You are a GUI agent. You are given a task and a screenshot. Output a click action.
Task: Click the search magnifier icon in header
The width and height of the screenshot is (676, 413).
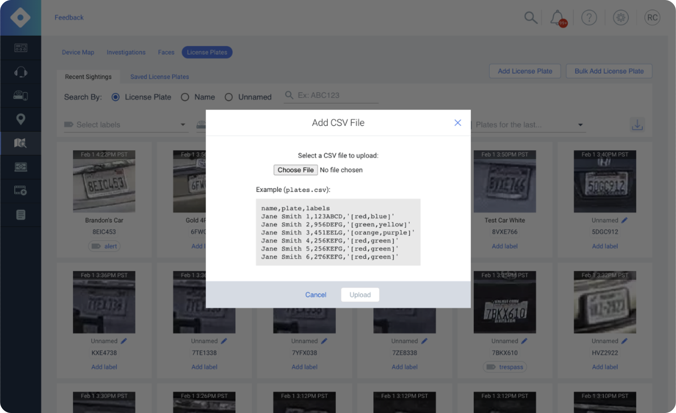pos(530,18)
